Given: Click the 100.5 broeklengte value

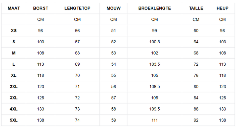Looking at the screenshot, I should click(154, 42).
